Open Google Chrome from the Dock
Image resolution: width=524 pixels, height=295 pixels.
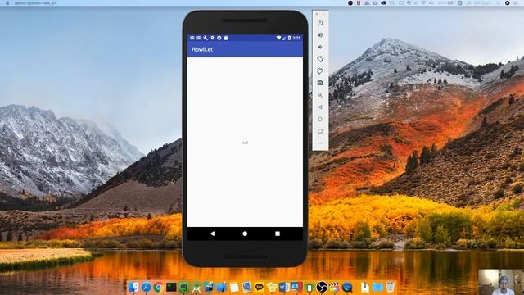[158, 287]
